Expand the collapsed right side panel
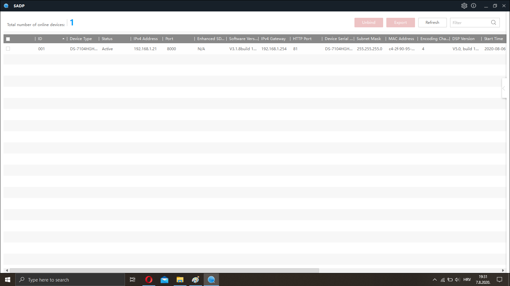Screen dimensions: 510x286 pyautogui.click(x=504, y=88)
